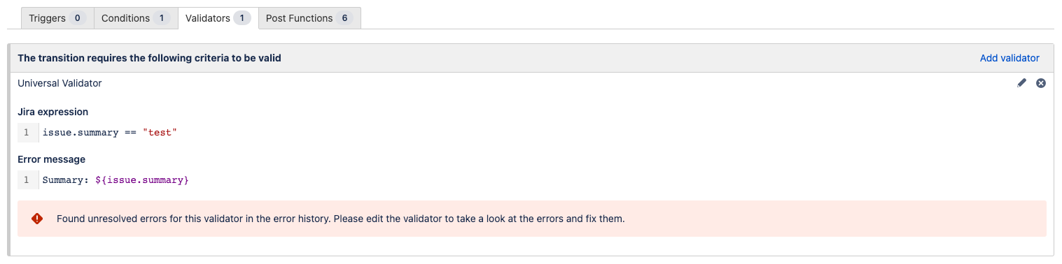Click line number 1 of Jira expression
The height and width of the screenshot is (264, 1062).
[27, 132]
